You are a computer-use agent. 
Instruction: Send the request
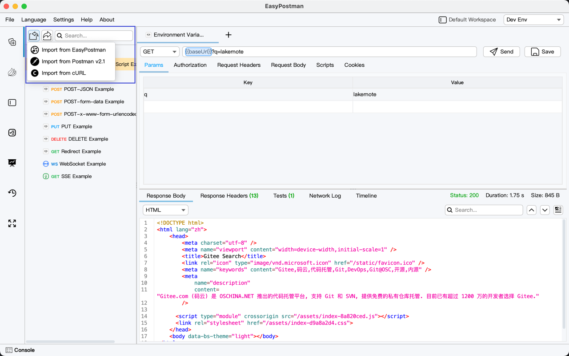pos(501,52)
